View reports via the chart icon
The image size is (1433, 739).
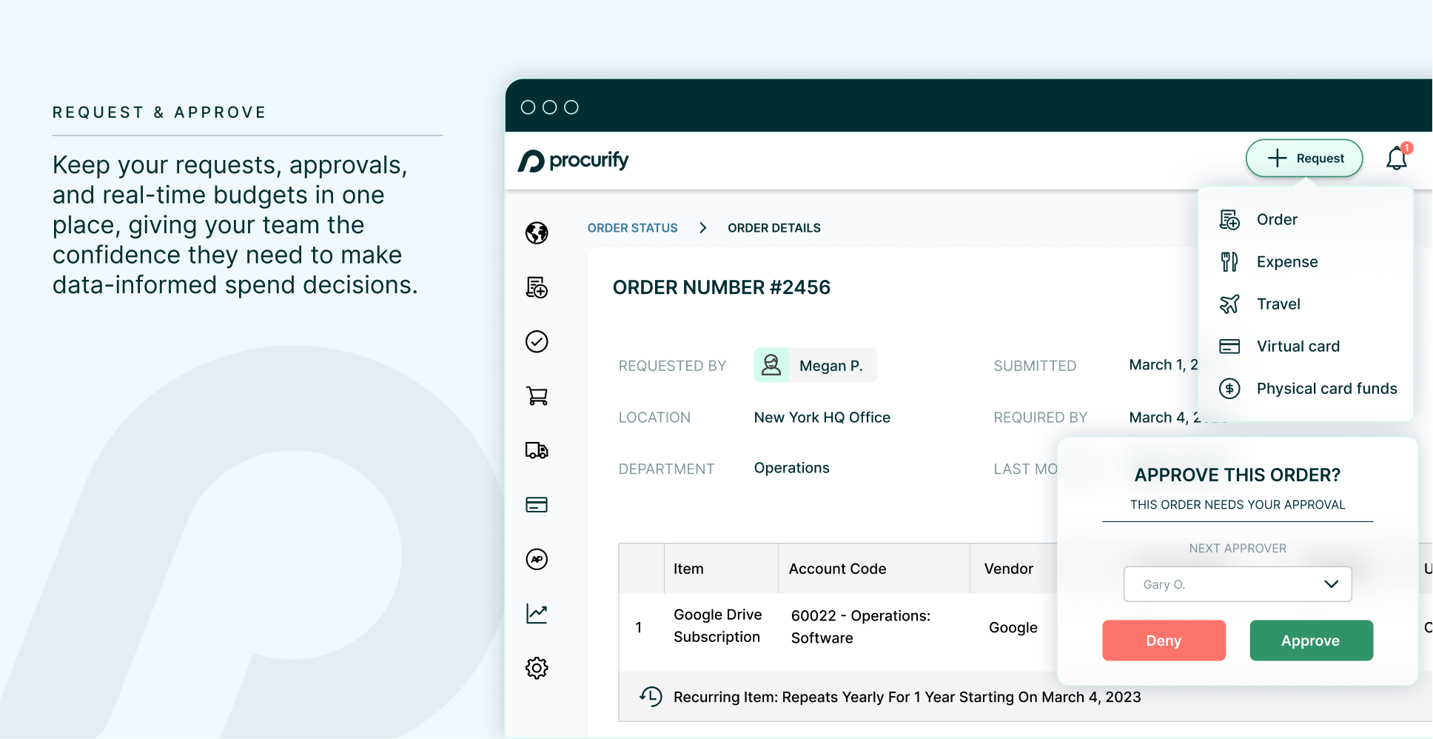click(x=537, y=613)
